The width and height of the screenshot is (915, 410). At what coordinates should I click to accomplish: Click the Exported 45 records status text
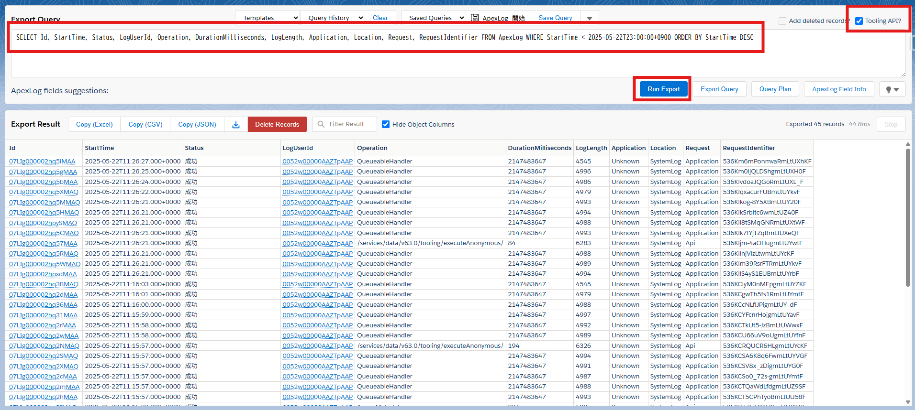coord(815,124)
